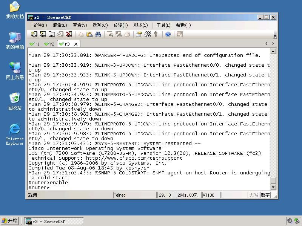This screenshot has width=302, height=226.
Task: Open the 脚本(S) menu
Action: click(x=140, y=25)
